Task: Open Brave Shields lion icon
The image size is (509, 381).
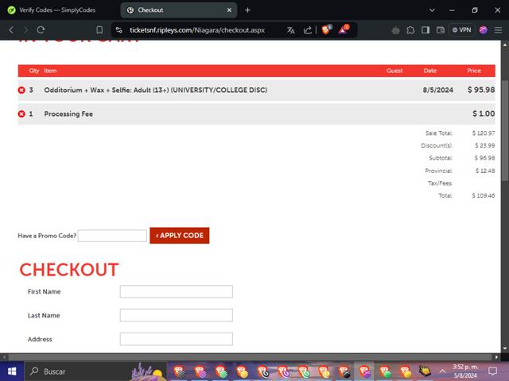Action: pyautogui.click(x=326, y=29)
